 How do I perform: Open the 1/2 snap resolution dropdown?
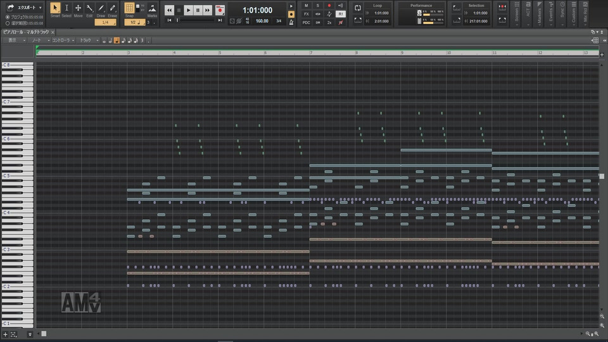pyautogui.click(x=134, y=23)
